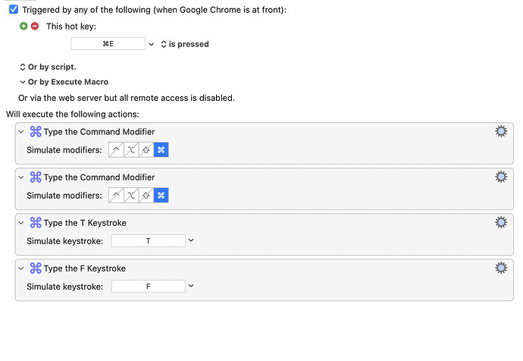The width and height of the screenshot is (523, 361).
Task: Toggle the Shift modifier in second action
Action: tap(146, 196)
